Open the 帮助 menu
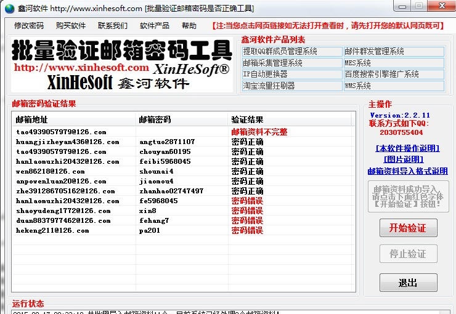The height and width of the screenshot is (314, 456). pyautogui.click(x=189, y=26)
